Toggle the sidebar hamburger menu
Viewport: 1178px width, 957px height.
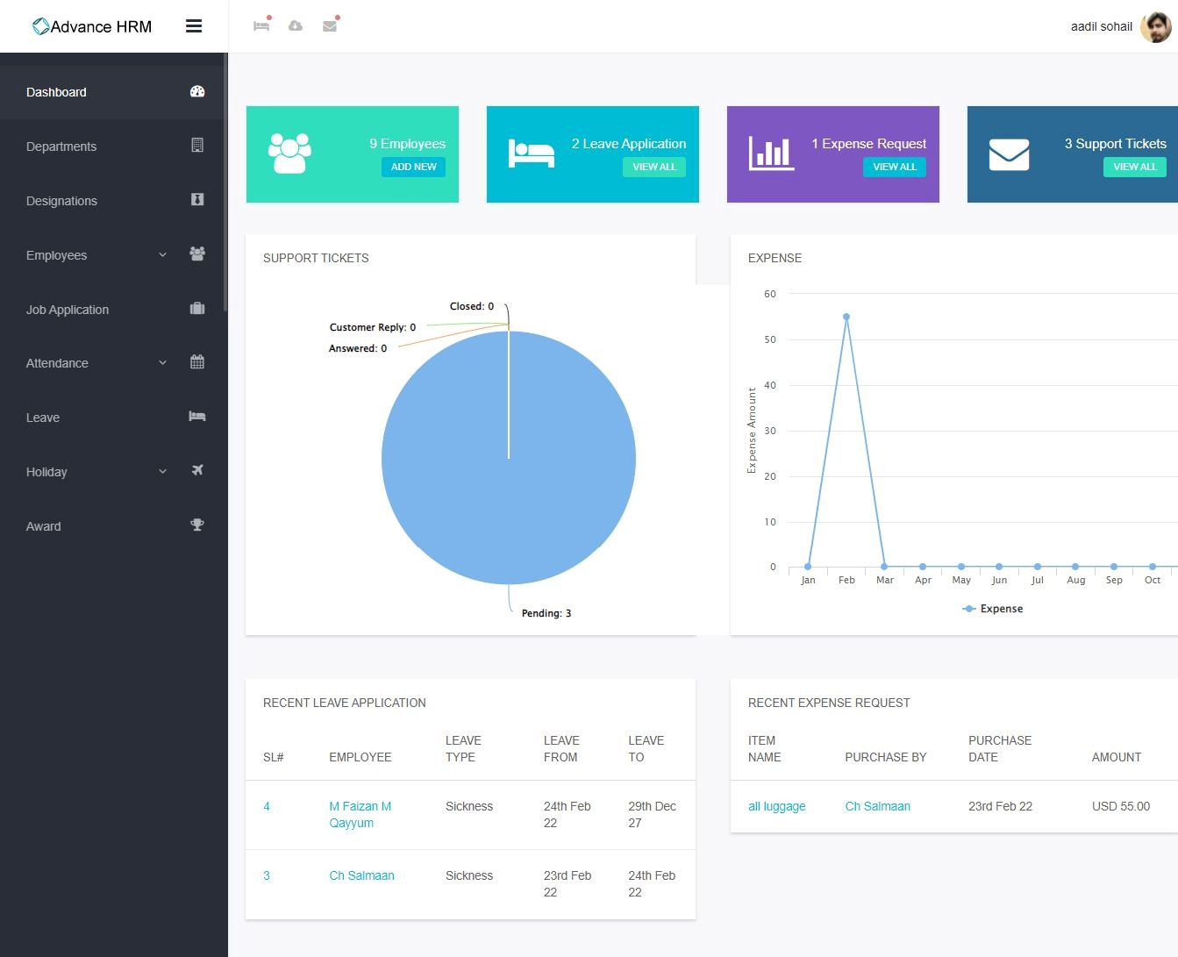tap(194, 26)
